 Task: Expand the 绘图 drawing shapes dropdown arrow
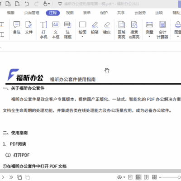pyautogui.click(x=82, y=36)
